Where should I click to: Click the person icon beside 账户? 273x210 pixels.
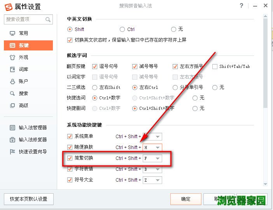(12, 82)
